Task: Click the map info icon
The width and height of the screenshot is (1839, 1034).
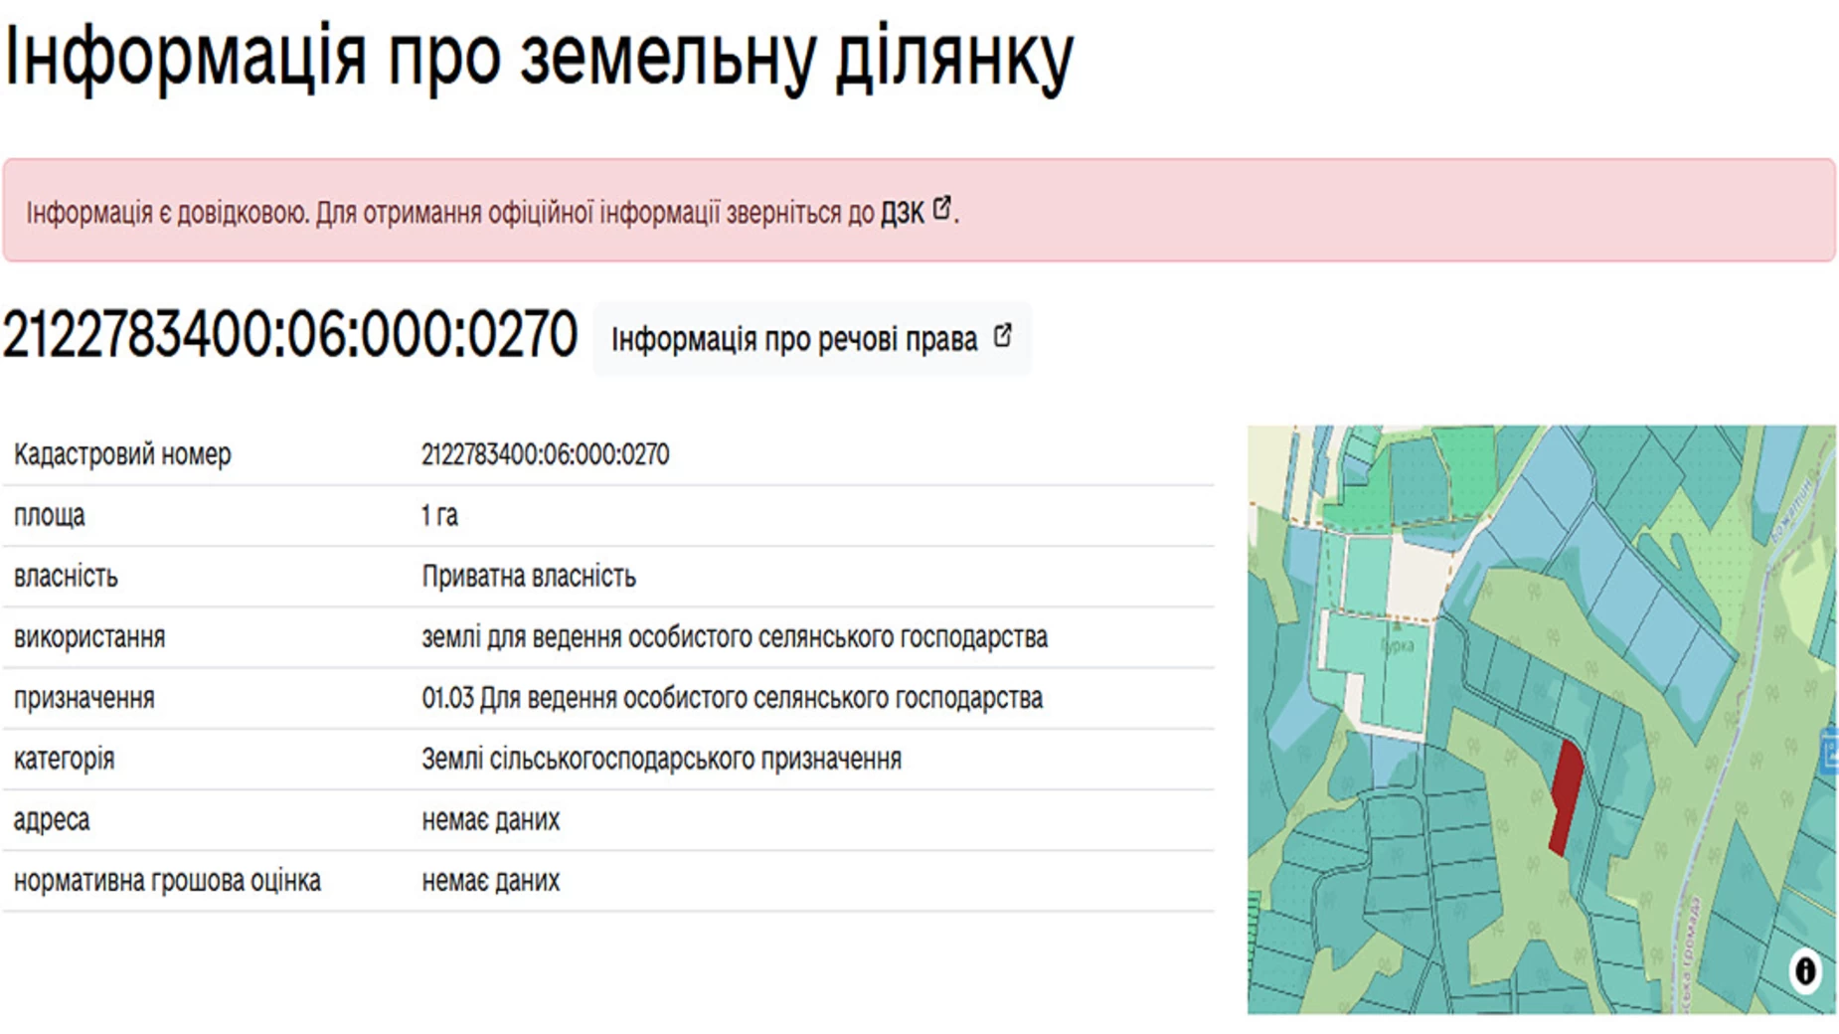Action: tap(1805, 970)
